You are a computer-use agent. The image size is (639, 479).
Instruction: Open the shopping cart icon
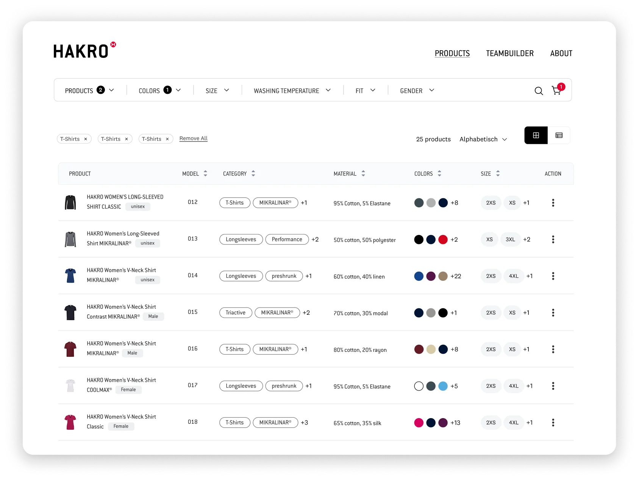pos(556,90)
